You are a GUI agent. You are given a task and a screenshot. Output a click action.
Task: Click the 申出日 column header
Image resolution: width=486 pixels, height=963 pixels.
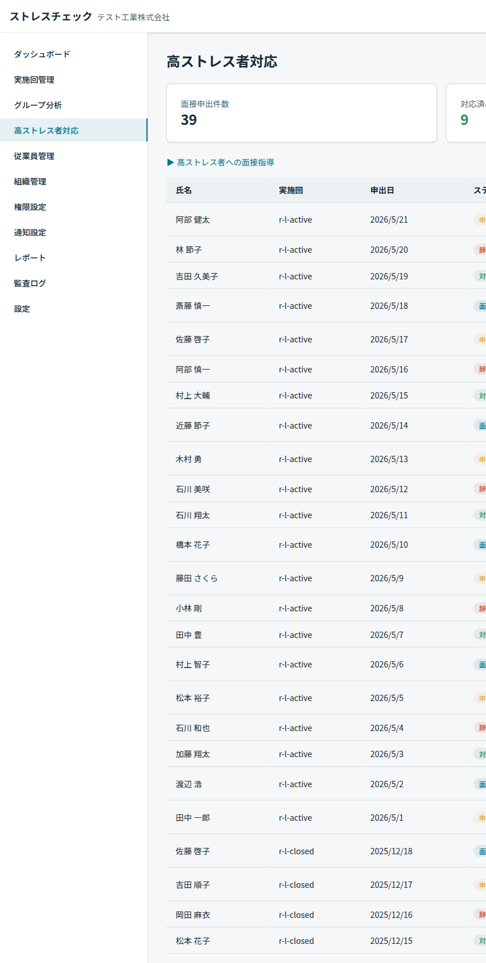coord(382,190)
